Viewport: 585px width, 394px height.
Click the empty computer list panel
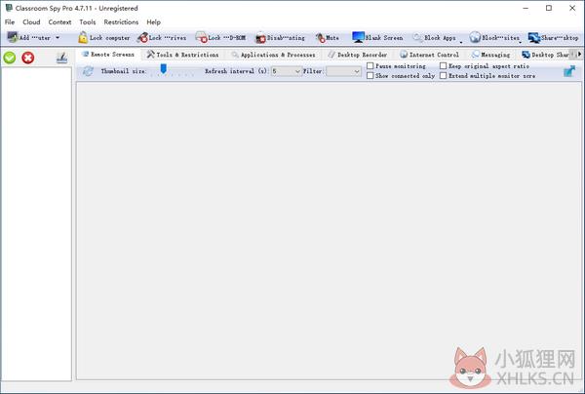(x=37, y=224)
